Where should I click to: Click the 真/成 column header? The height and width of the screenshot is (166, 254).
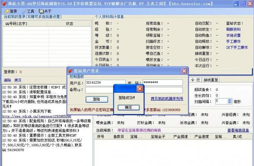click(x=237, y=136)
